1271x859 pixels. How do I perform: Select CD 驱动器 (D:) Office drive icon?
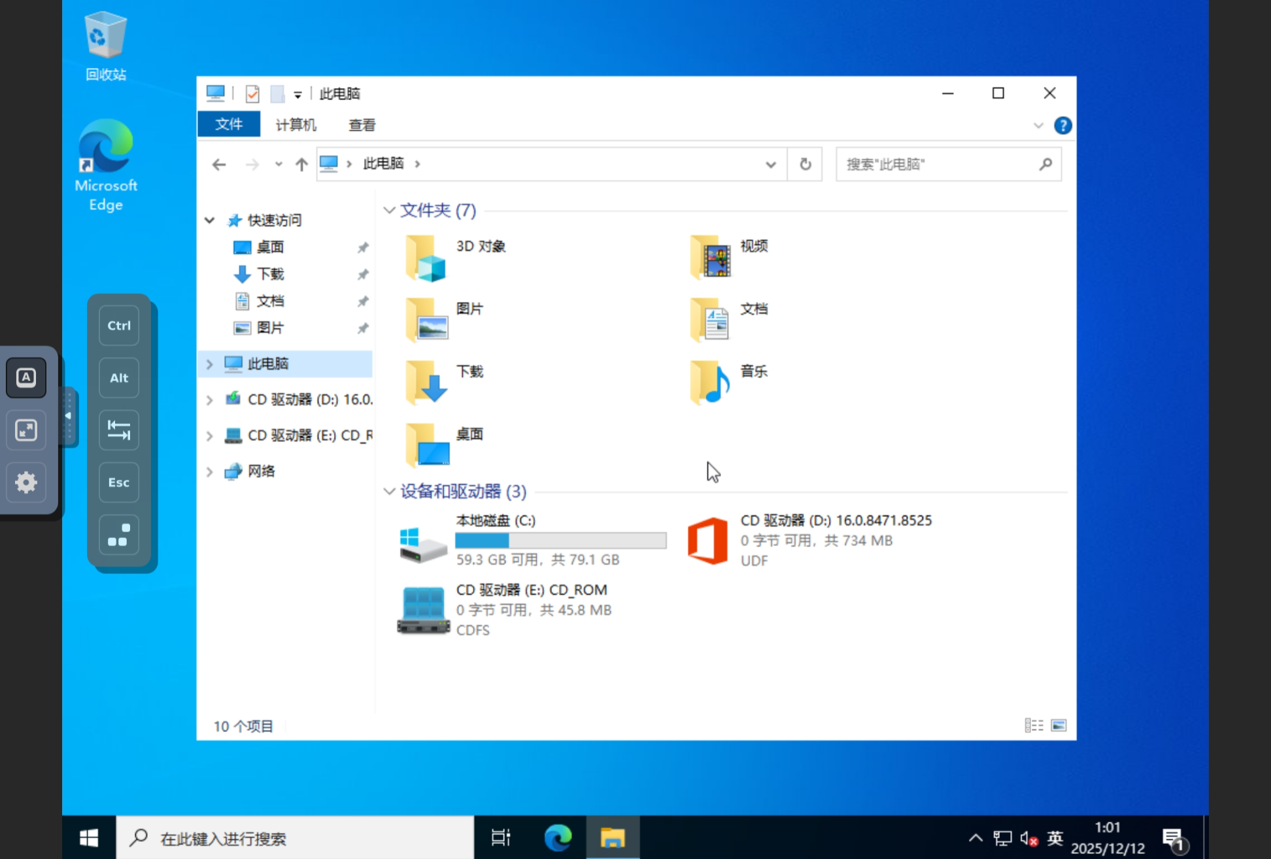707,541
